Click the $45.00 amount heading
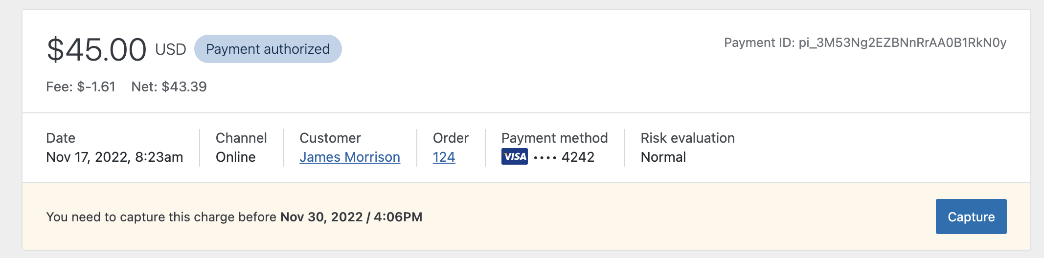This screenshot has height=258, width=1044. click(x=96, y=49)
